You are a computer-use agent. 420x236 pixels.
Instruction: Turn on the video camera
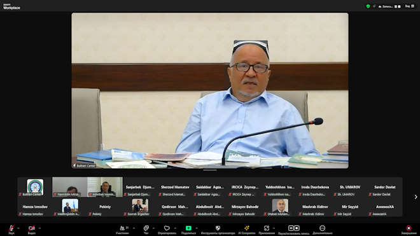[32, 228]
